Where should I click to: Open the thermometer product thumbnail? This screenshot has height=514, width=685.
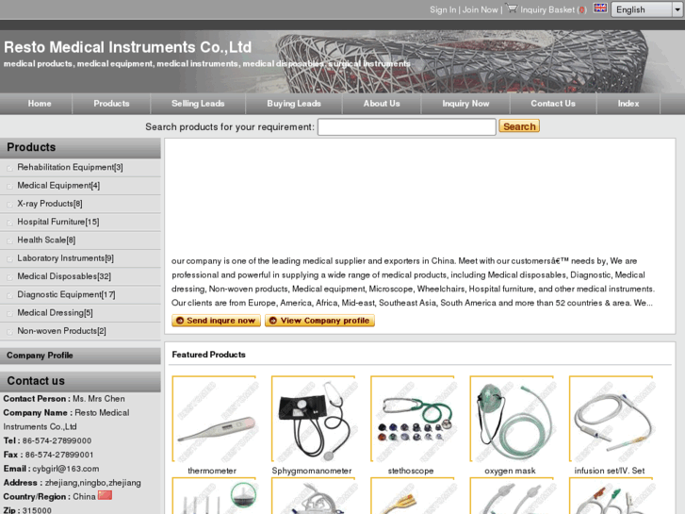pyautogui.click(x=214, y=419)
